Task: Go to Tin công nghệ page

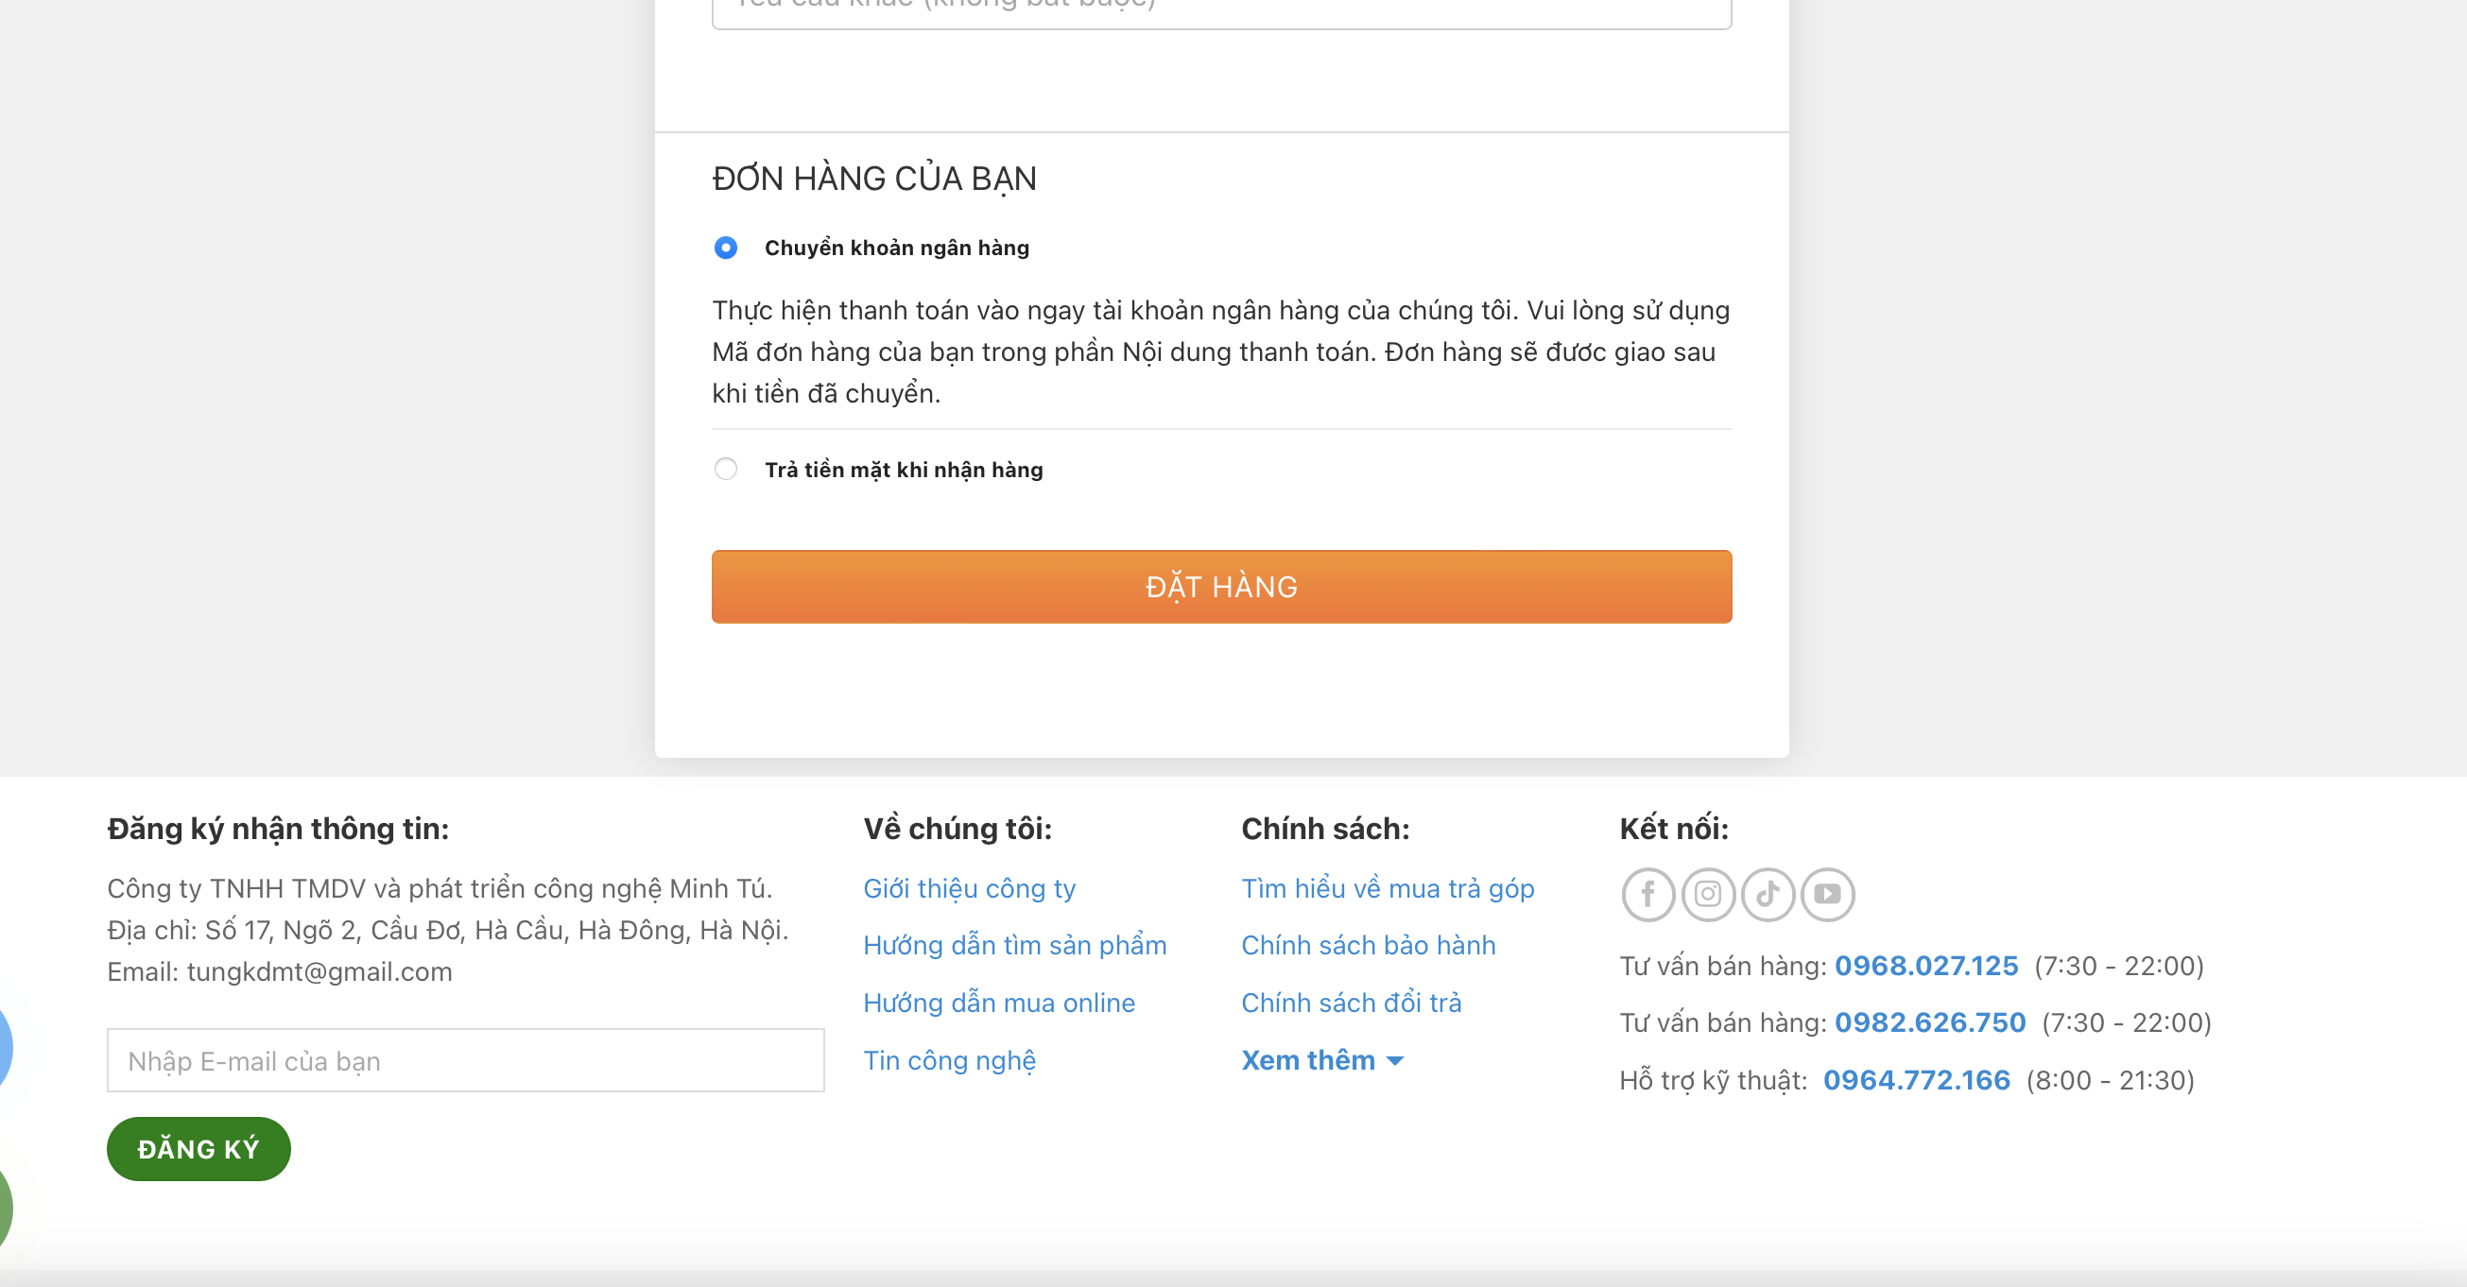Action: pos(949,1060)
